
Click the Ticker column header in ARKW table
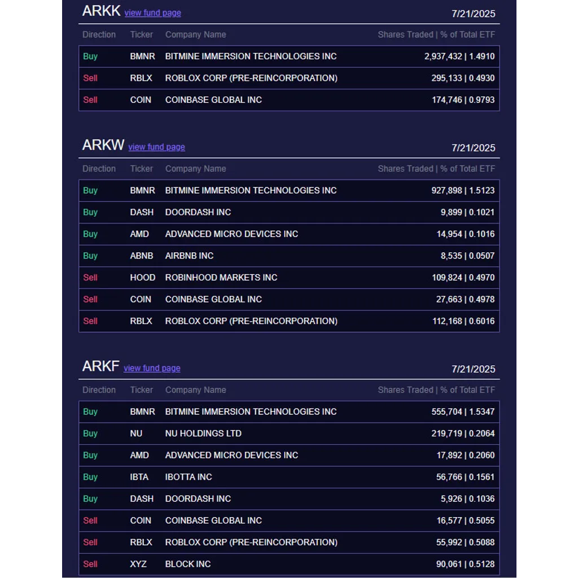pos(141,169)
